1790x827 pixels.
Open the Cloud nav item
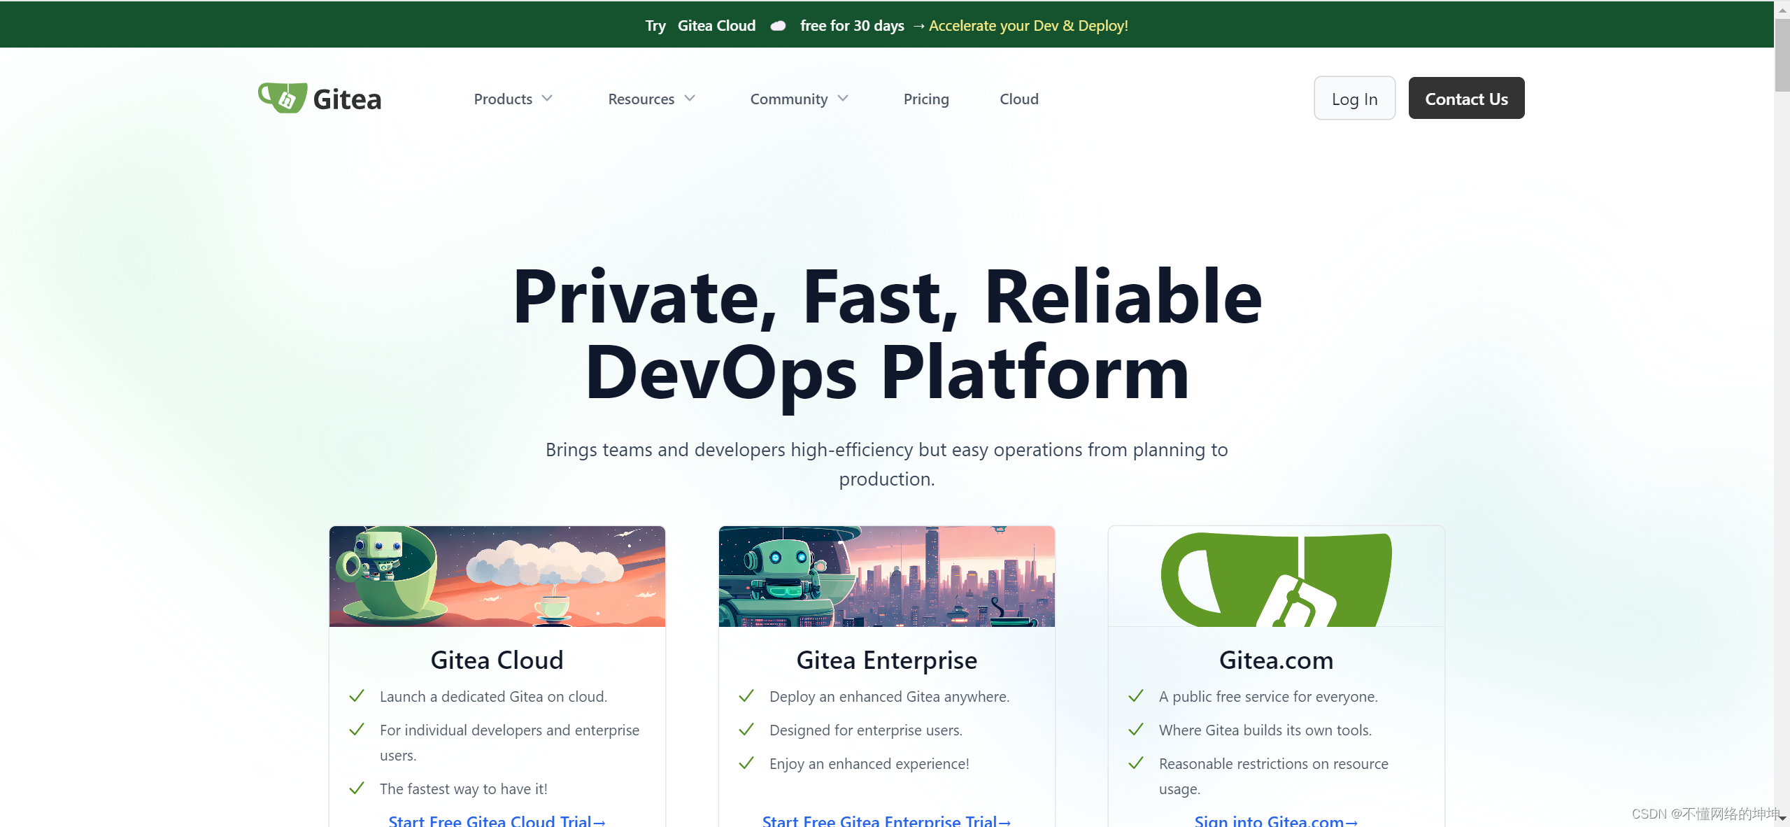[1018, 99]
